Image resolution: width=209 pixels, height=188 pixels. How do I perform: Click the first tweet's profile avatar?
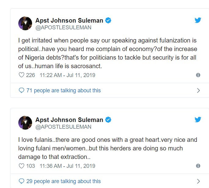click(25, 24)
